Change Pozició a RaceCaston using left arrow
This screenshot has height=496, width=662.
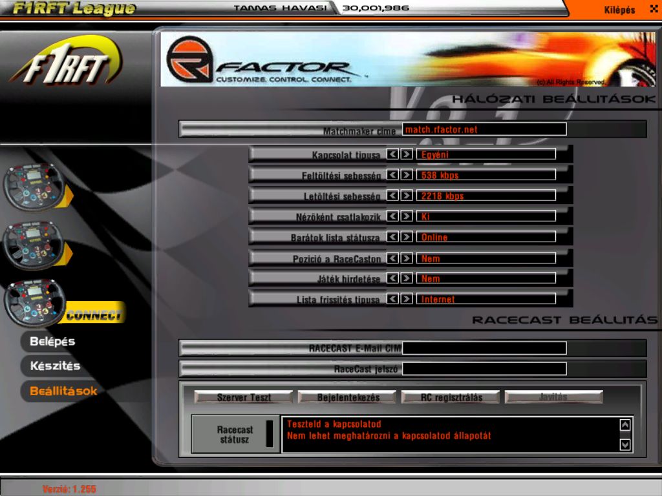(392, 258)
